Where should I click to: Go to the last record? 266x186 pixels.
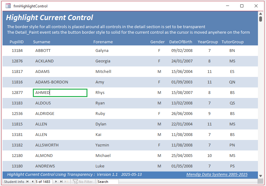coord(61,182)
